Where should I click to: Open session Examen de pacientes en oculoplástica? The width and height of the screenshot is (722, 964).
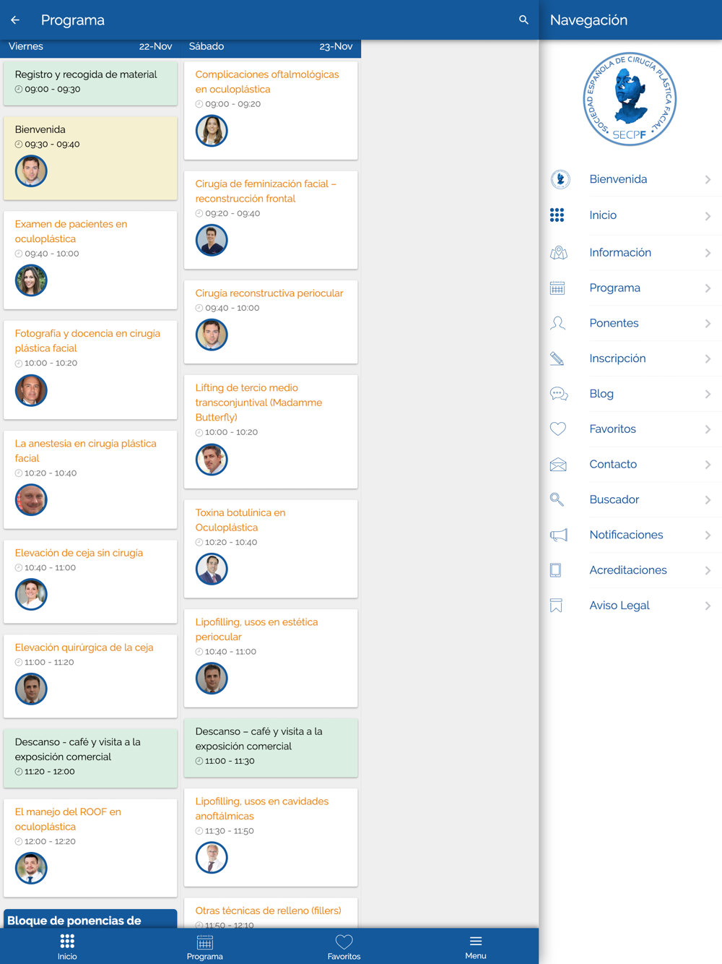click(x=90, y=260)
